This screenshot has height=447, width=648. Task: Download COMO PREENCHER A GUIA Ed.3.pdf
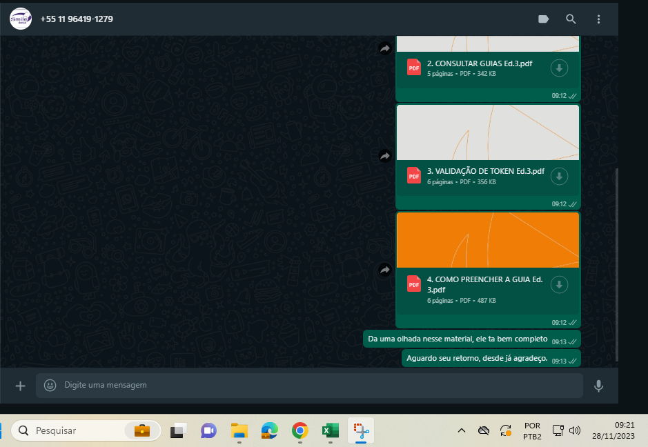[x=559, y=284]
